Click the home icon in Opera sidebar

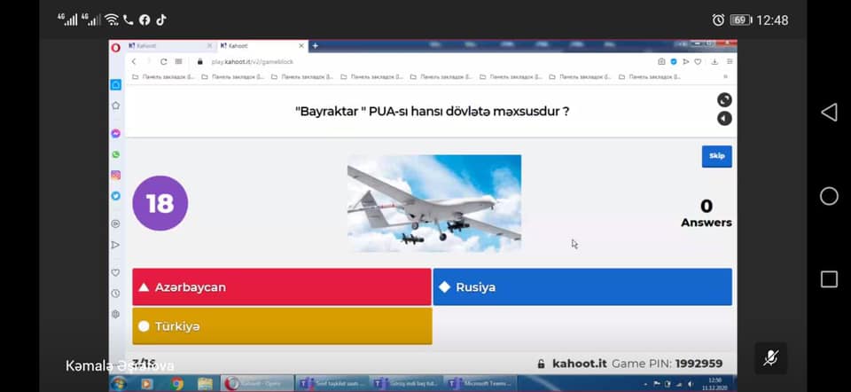click(x=115, y=85)
